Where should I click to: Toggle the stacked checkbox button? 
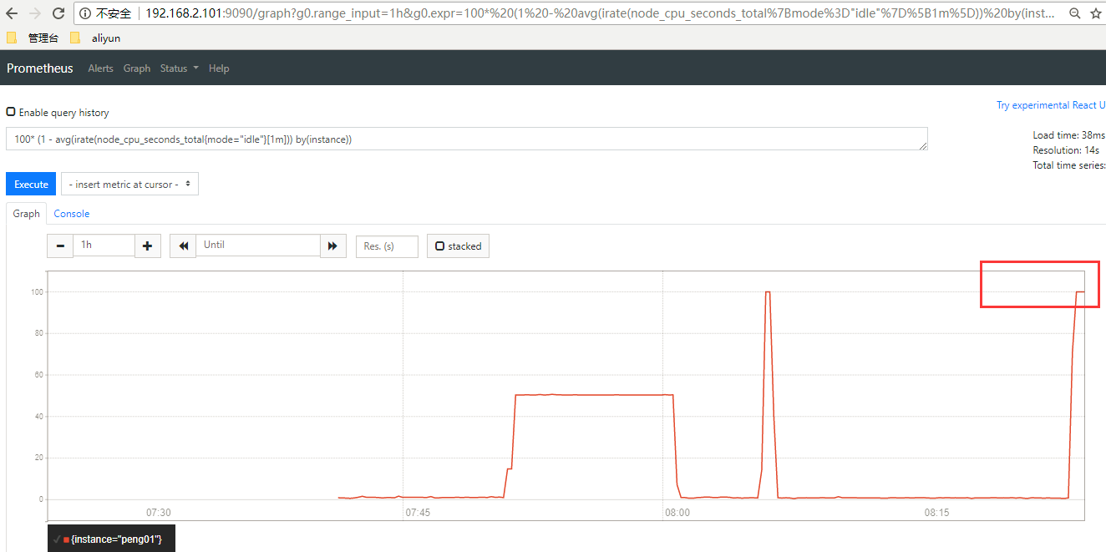(x=458, y=246)
